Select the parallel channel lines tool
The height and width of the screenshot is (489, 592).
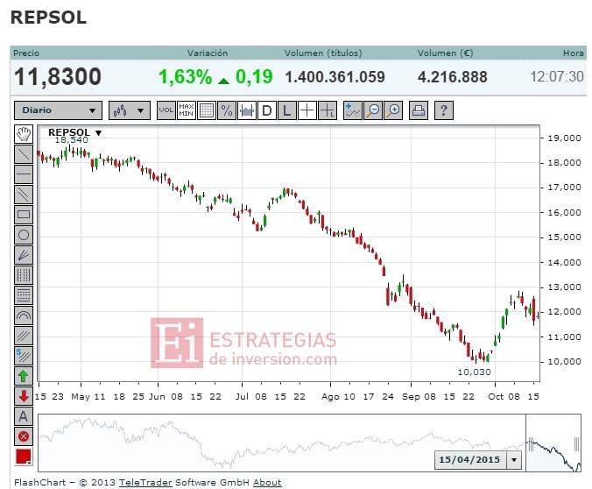(x=24, y=195)
